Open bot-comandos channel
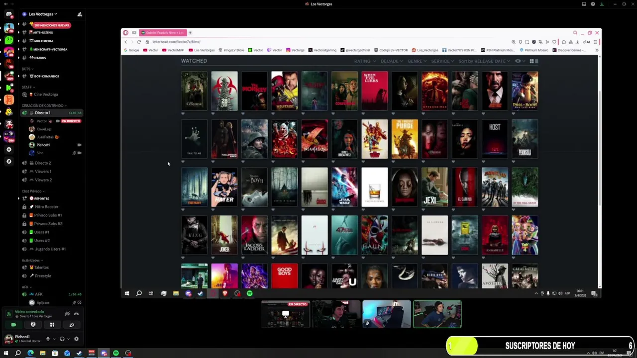Screen dimensions: 637x358 52,76
